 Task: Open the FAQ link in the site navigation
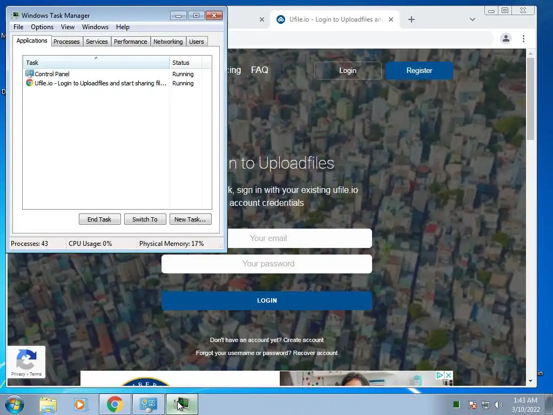pos(260,70)
